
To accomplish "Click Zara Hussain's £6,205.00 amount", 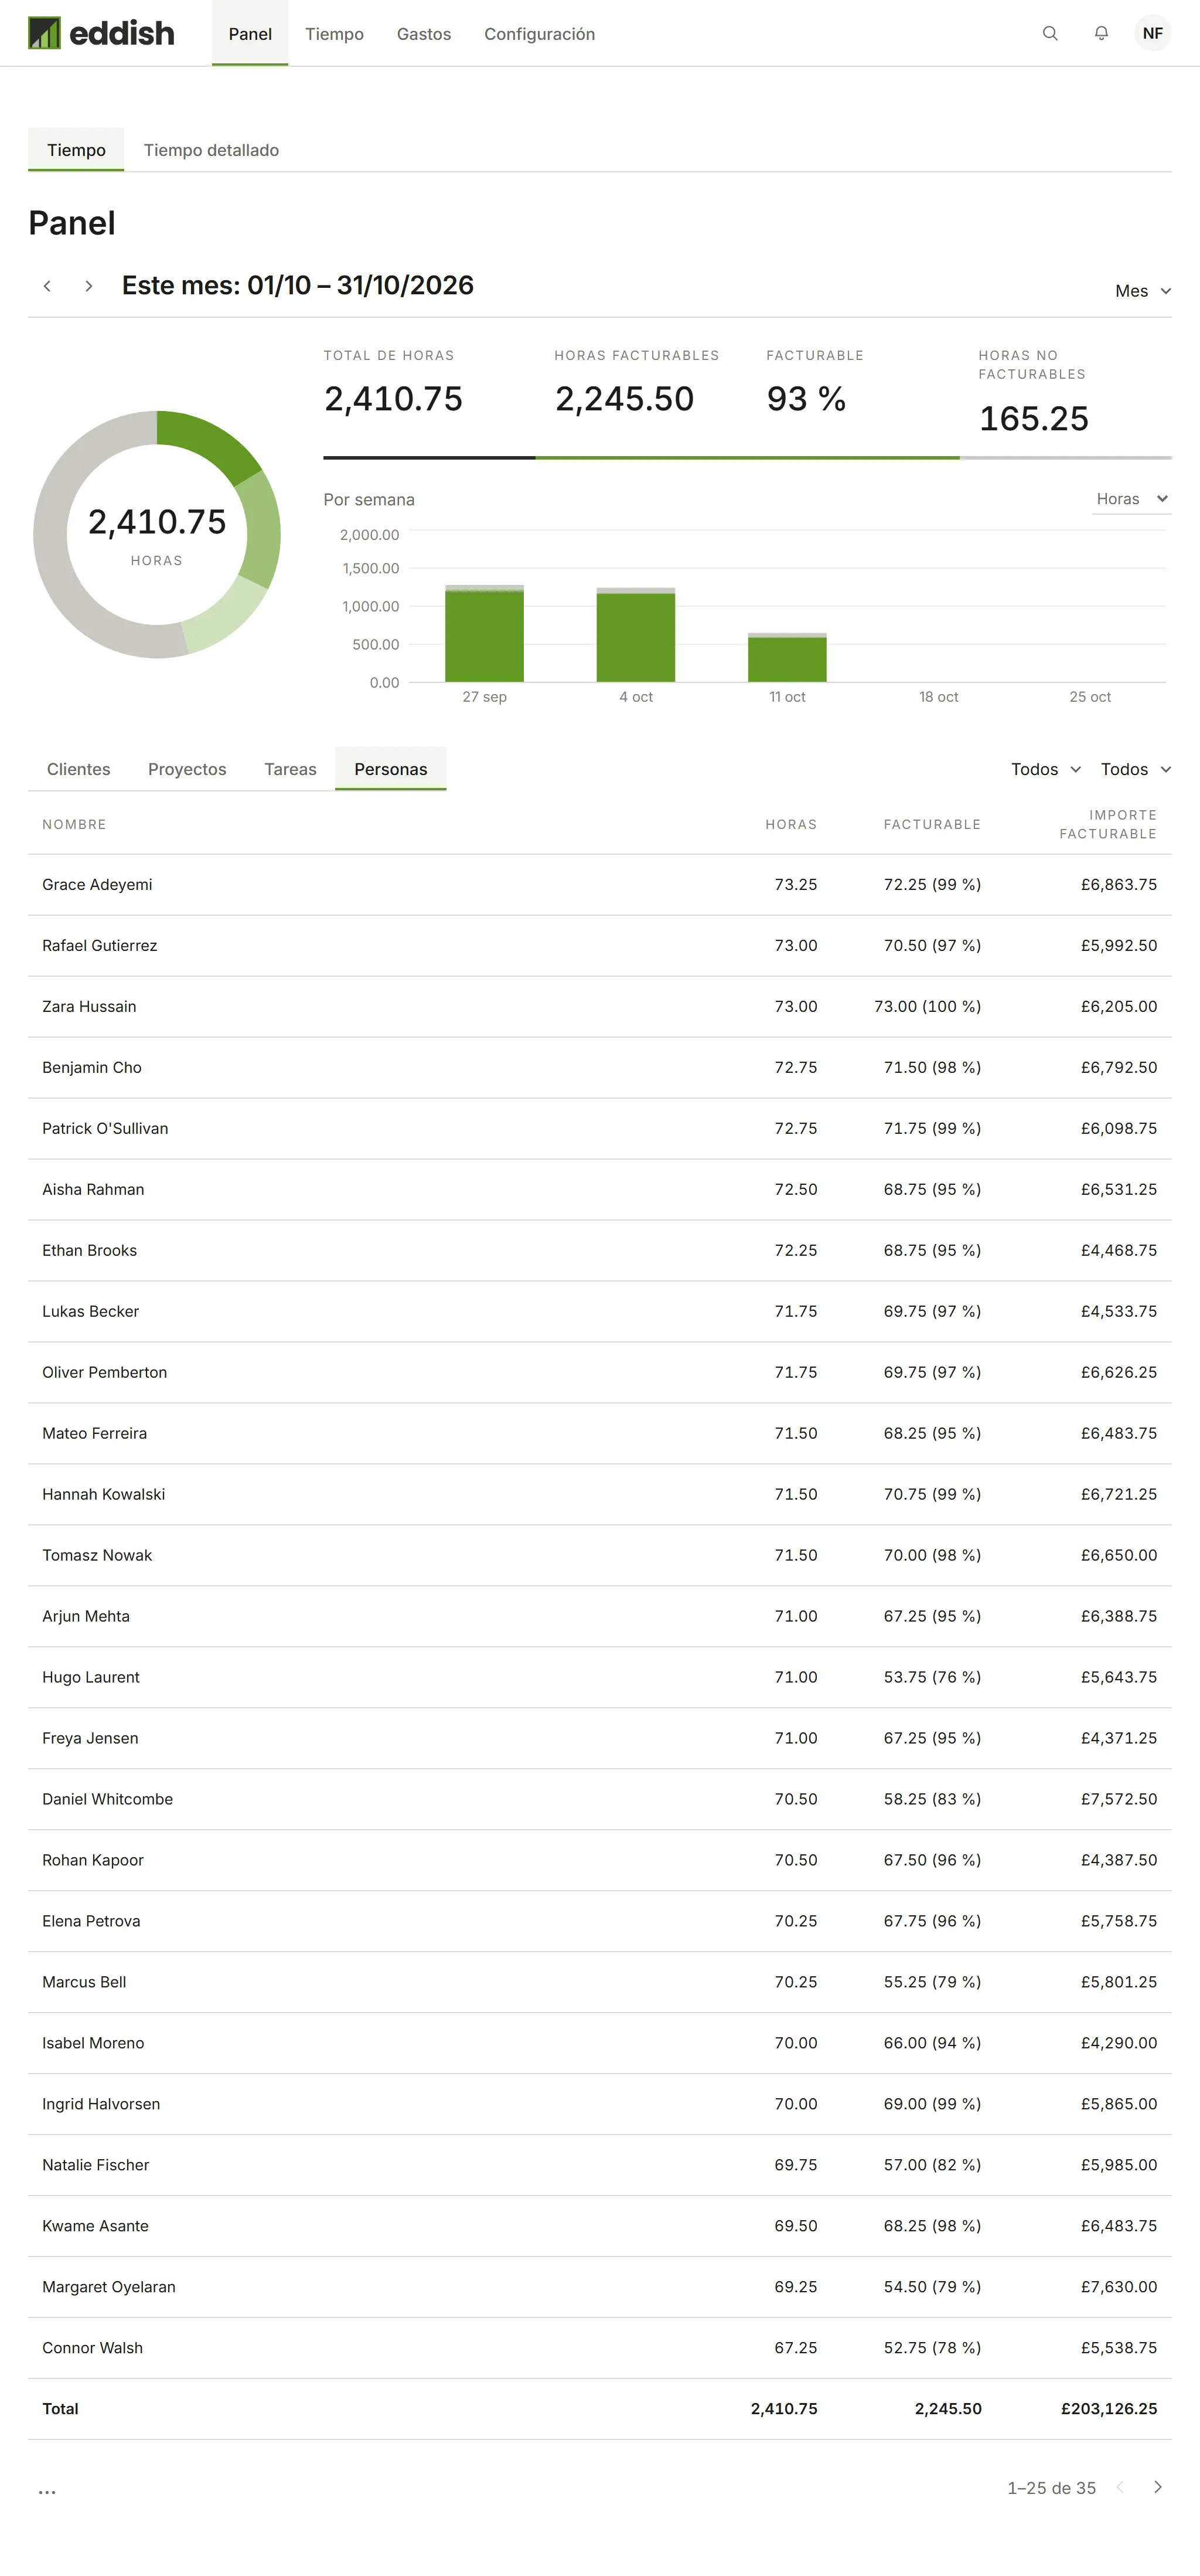I will (x=1119, y=1007).
